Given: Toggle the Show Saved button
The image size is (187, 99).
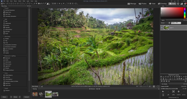Looking at the screenshot, I should [x=35, y=86].
